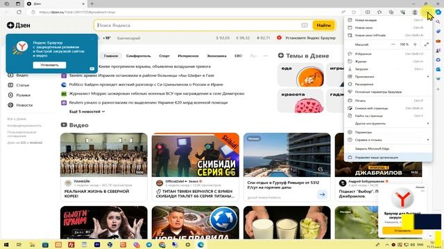Image resolution: width=444 pixels, height=249 pixels.
Task: Open Расширения (Extensions) menu item
Action: point(388,84)
